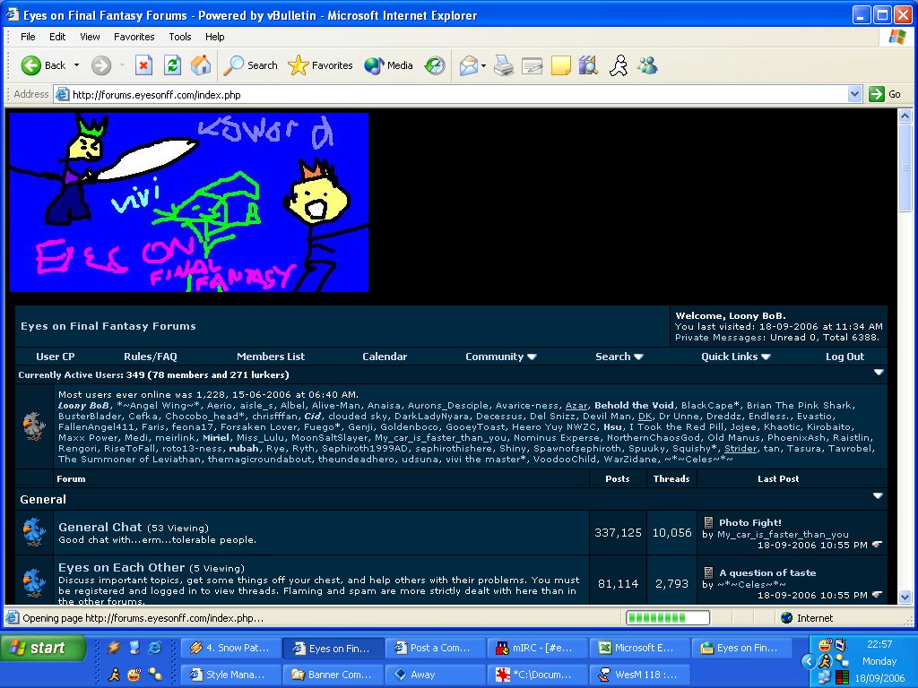Viewport: 918px width, 688px height.
Task: Go back with the Back button
Action: pos(43,65)
